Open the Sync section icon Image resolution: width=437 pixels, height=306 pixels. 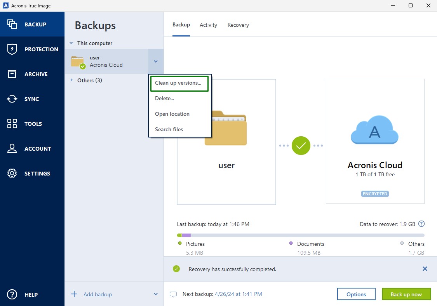point(12,99)
